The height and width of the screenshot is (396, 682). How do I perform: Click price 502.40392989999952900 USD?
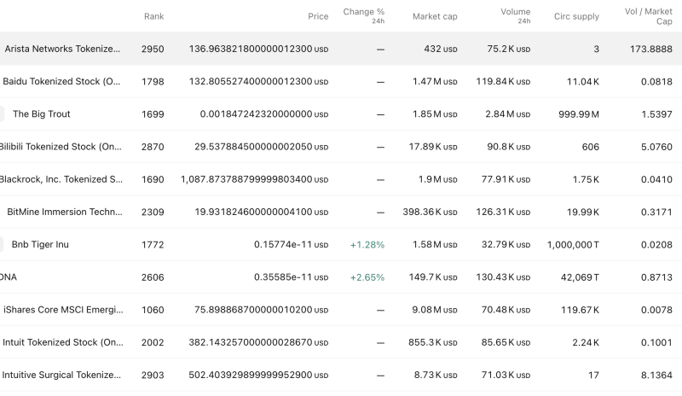(258, 375)
